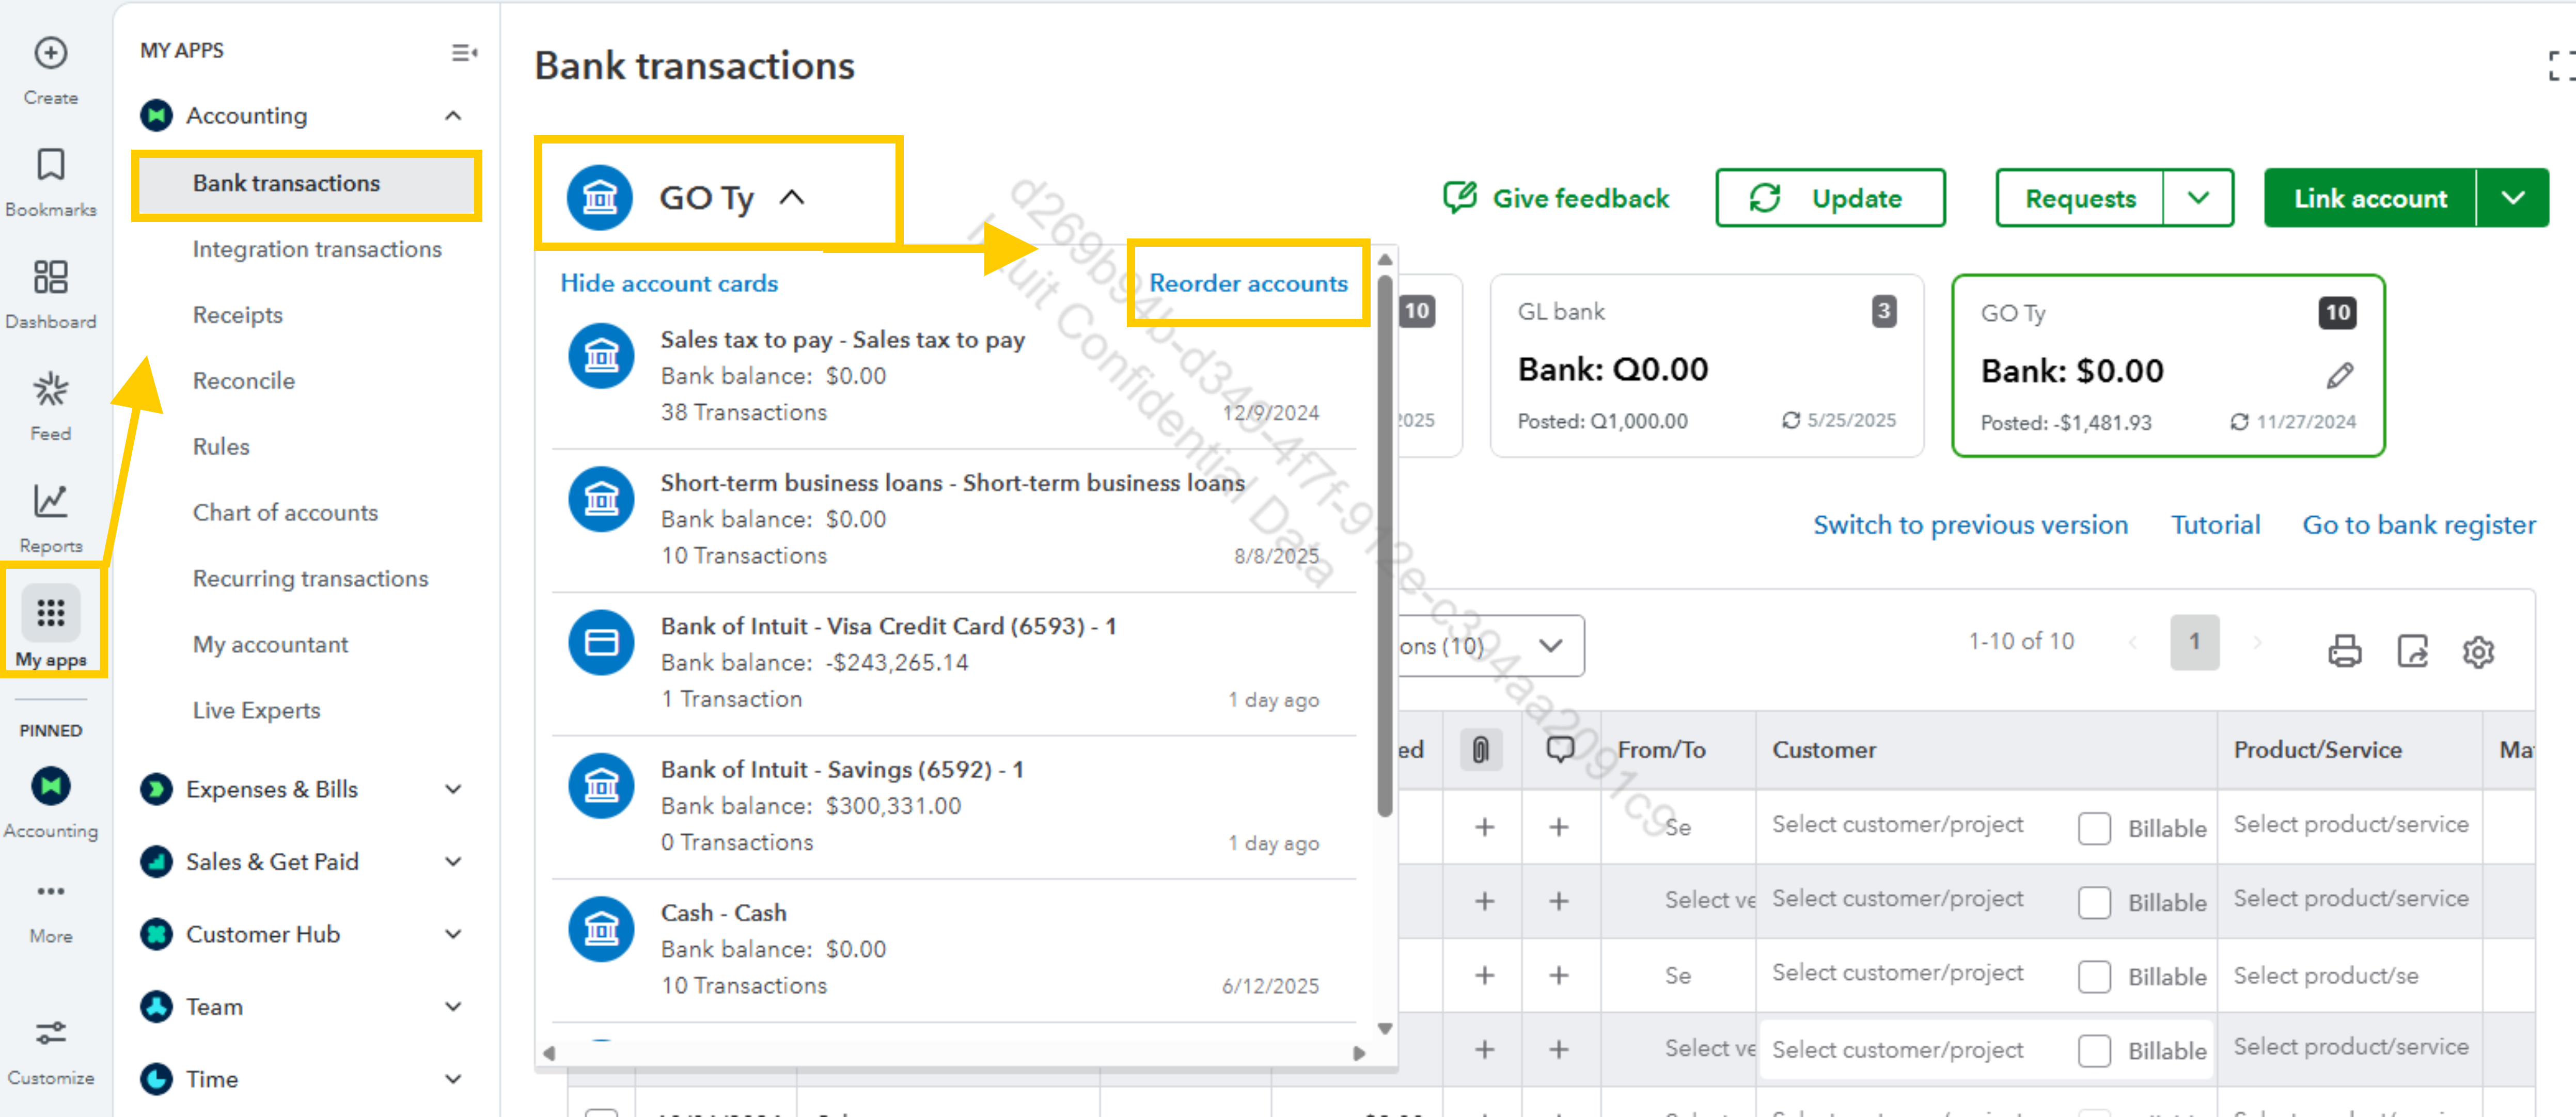
Task: Select Reconcile in Accounting menu
Action: click(x=244, y=380)
